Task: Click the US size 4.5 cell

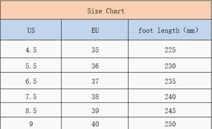Action: (x=31, y=49)
